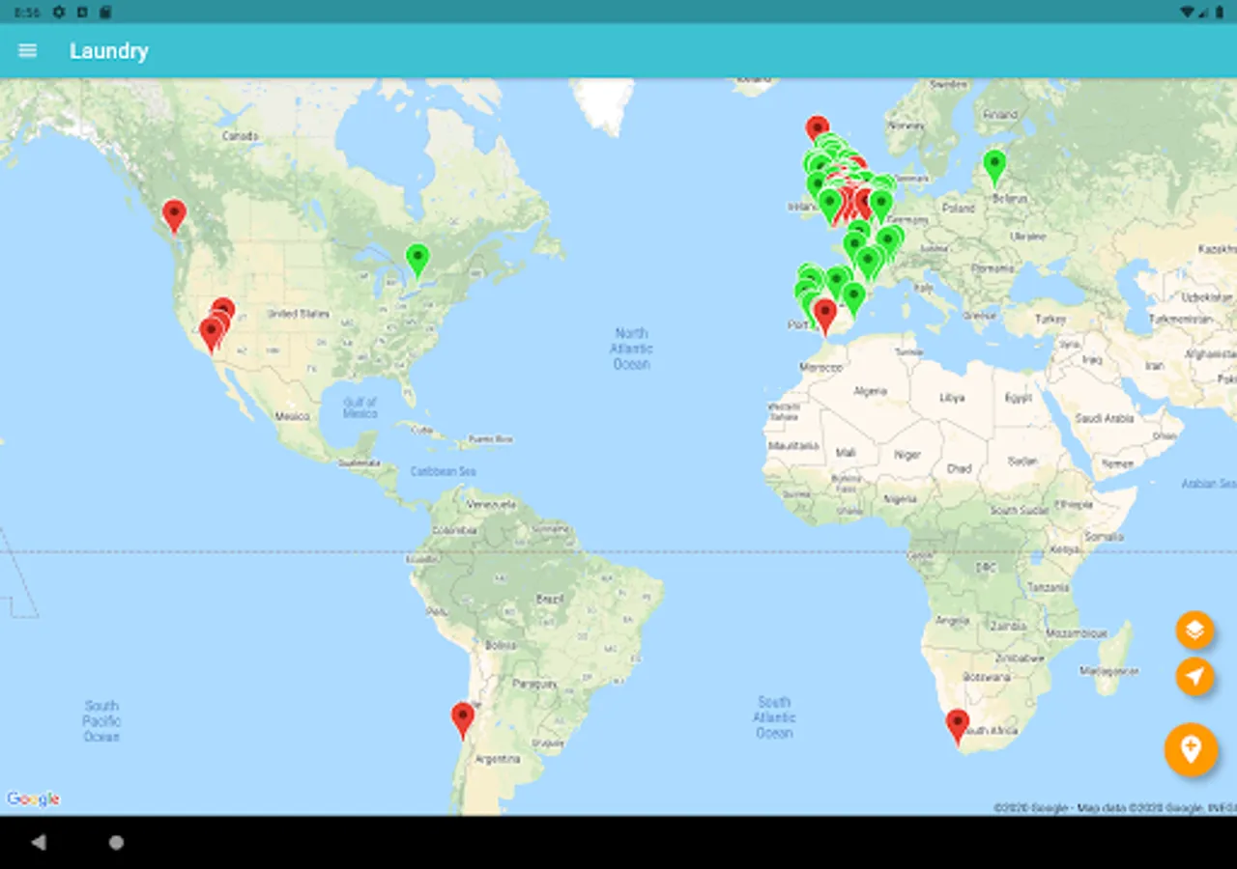Tap the Android home circle button
Image resolution: width=1237 pixels, height=869 pixels.
(x=116, y=843)
